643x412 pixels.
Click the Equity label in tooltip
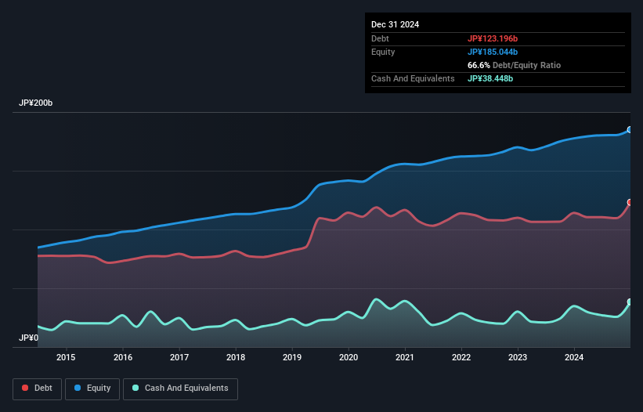pyautogui.click(x=383, y=52)
